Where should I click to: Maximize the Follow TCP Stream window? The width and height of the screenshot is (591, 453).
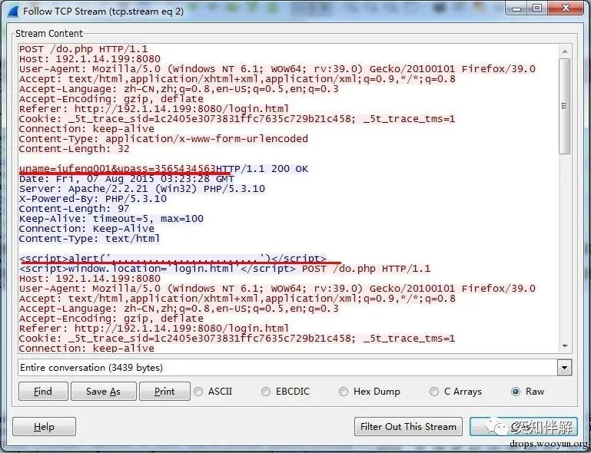538,8
